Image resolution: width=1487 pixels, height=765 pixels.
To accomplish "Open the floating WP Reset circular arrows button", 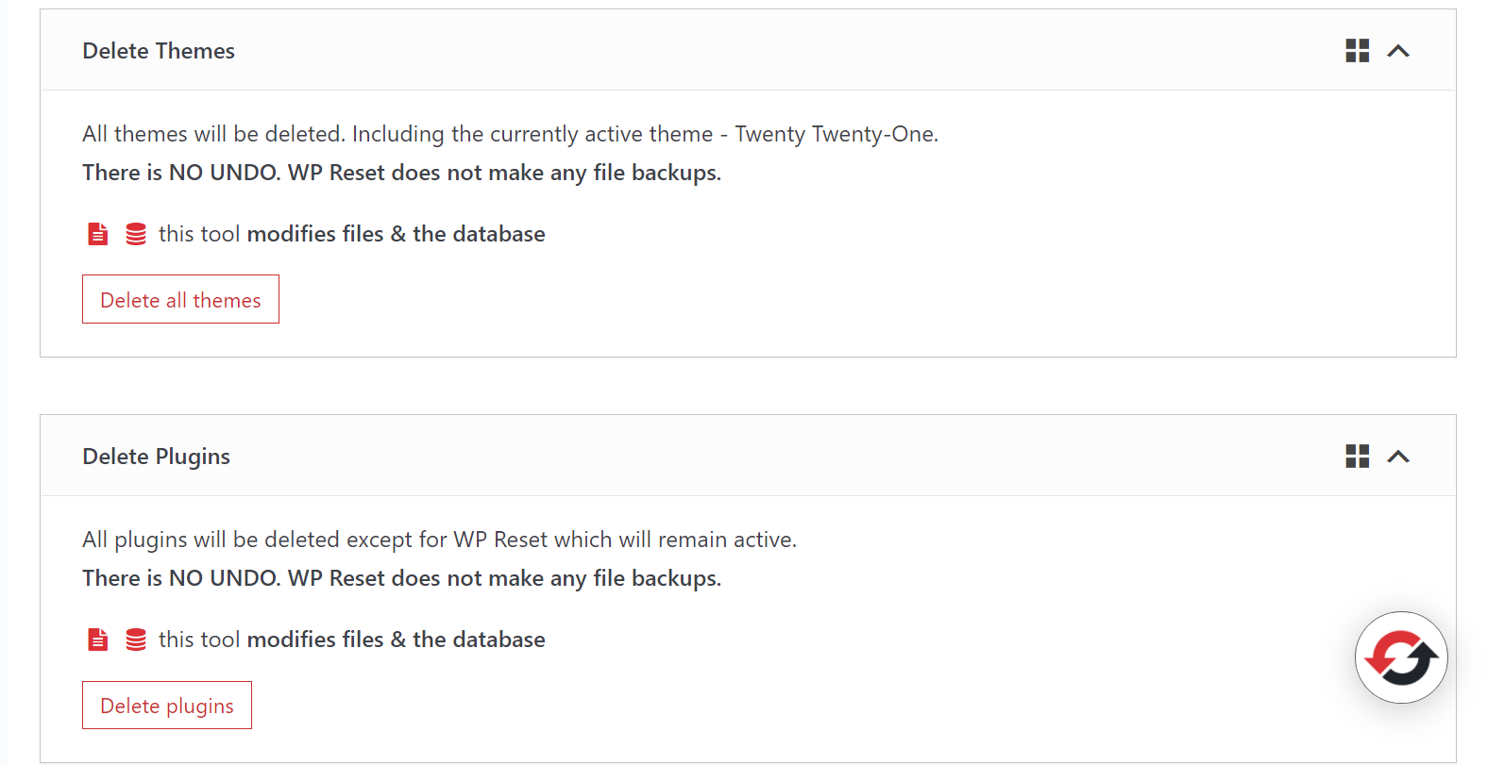I will point(1400,657).
